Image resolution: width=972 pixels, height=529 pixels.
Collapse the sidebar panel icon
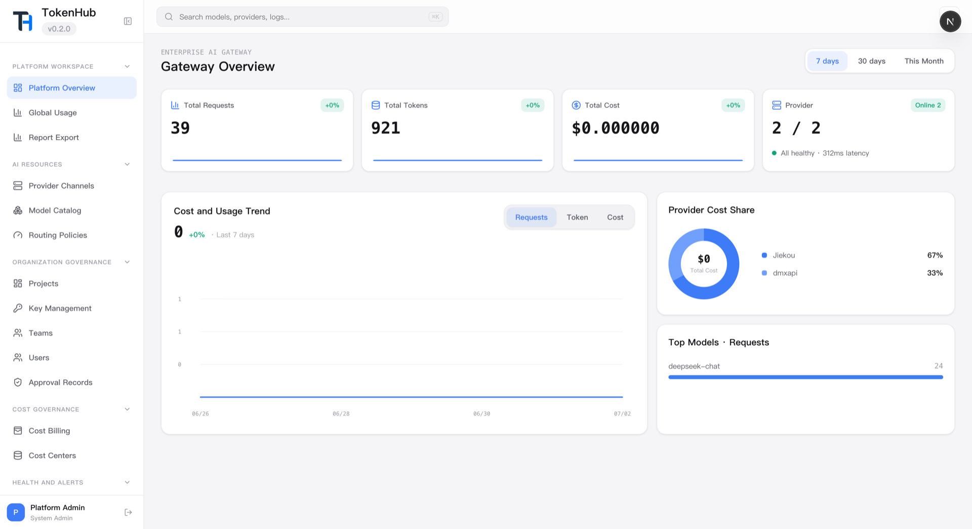click(x=128, y=21)
